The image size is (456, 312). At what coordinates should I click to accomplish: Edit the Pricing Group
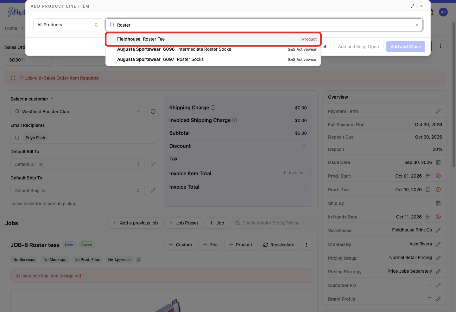pyautogui.click(x=438, y=258)
